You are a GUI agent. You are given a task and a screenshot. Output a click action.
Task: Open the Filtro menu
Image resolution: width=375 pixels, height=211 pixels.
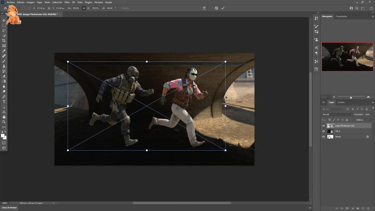(67, 2)
